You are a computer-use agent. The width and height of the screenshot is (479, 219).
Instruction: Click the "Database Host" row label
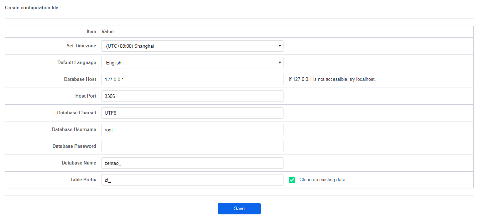[80, 79]
